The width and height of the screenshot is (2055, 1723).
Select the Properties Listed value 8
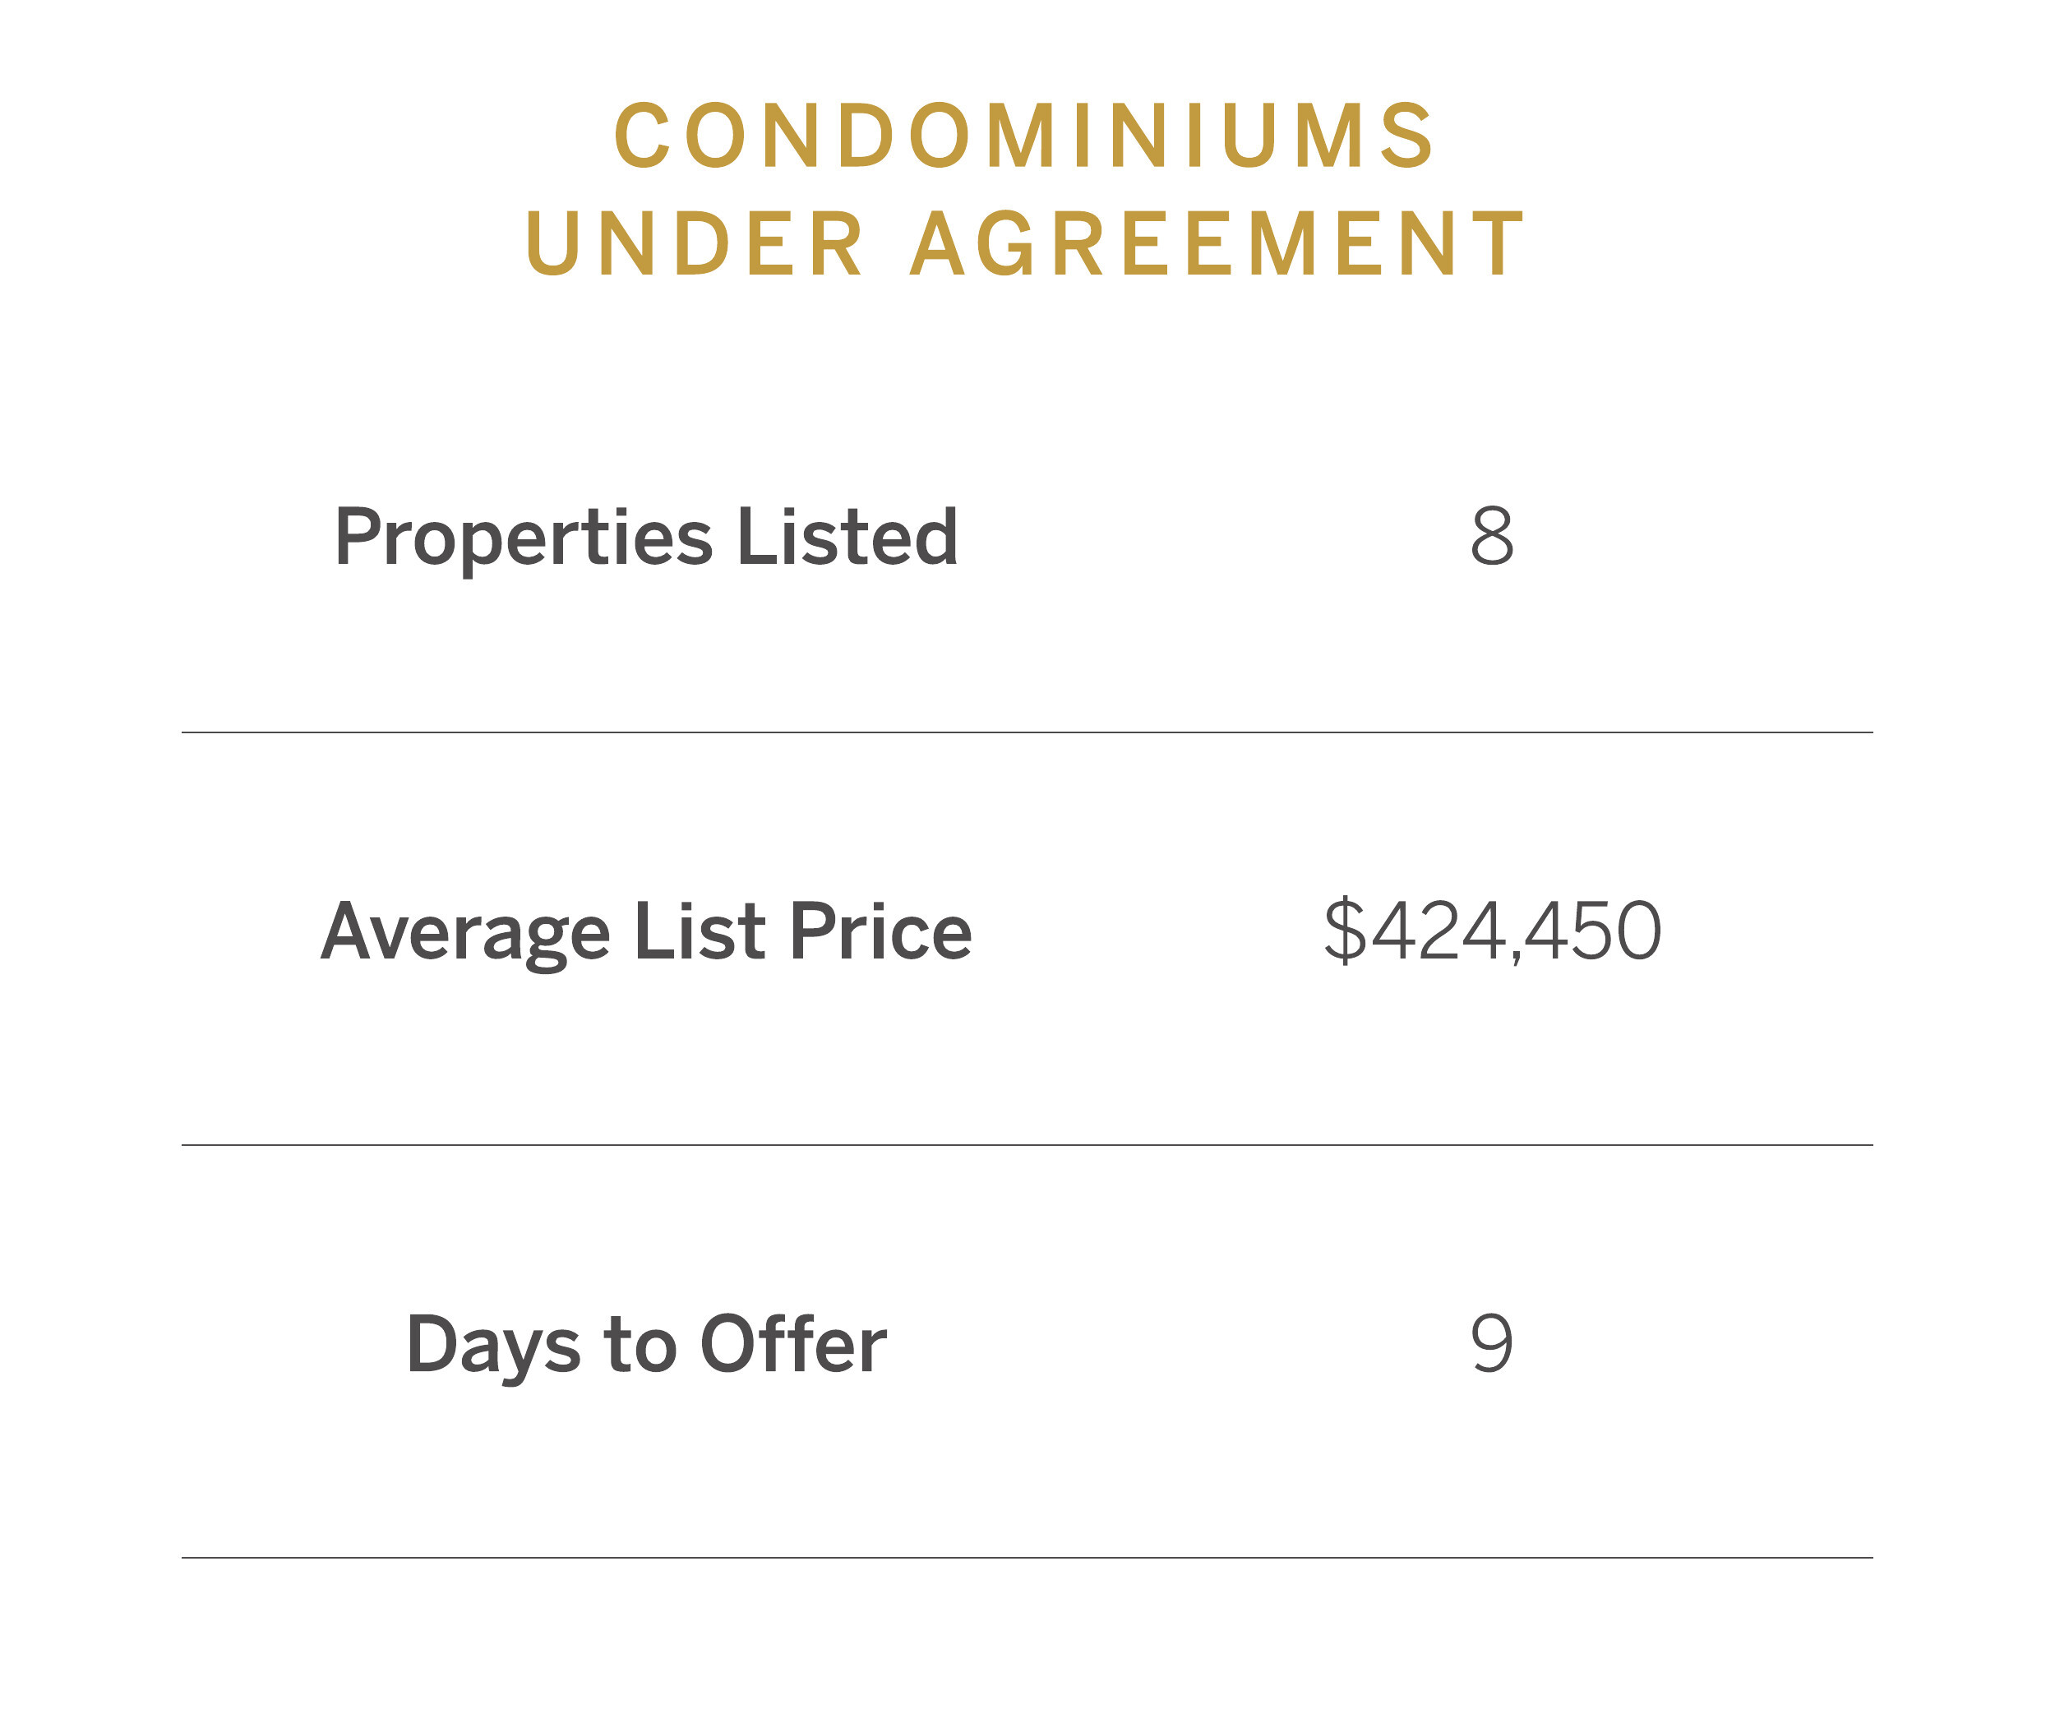[x=1492, y=536]
